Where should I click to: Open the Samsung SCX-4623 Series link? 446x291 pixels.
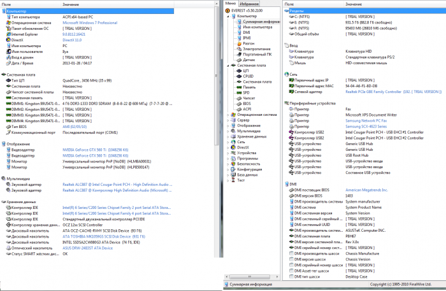point(366,127)
